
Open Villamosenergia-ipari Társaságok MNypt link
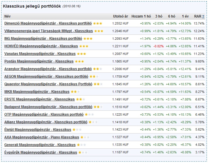coord(49,31)
